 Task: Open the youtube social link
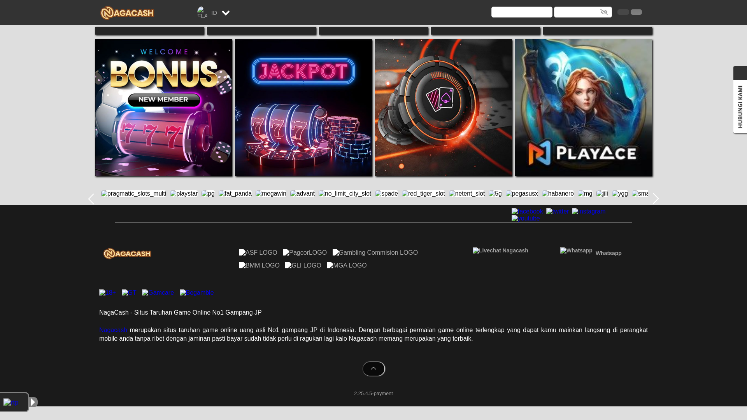coord(526,219)
